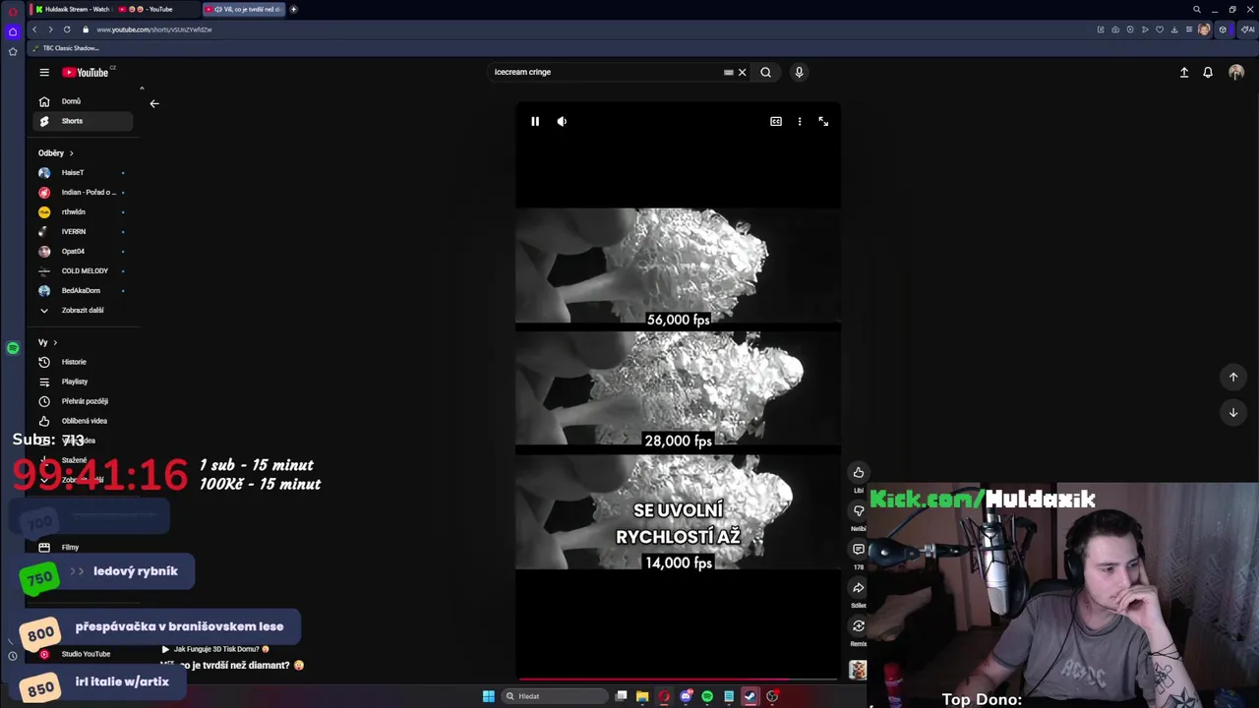1259x708 pixels.
Task: Open the Indian - Pořad o... channel
Action: 83,193
